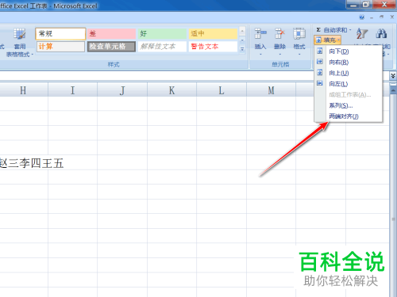Open 系列(S)... Series dialog from menu

[349, 105]
